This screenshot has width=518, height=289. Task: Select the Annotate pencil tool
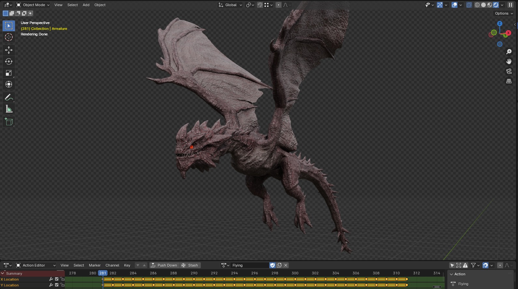(x=9, y=98)
